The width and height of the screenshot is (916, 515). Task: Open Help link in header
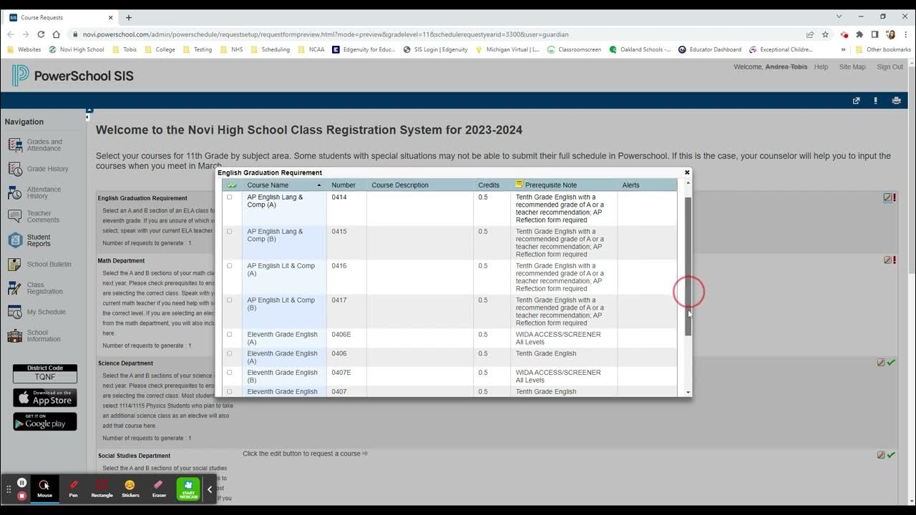pyautogui.click(x=821, y=67)
